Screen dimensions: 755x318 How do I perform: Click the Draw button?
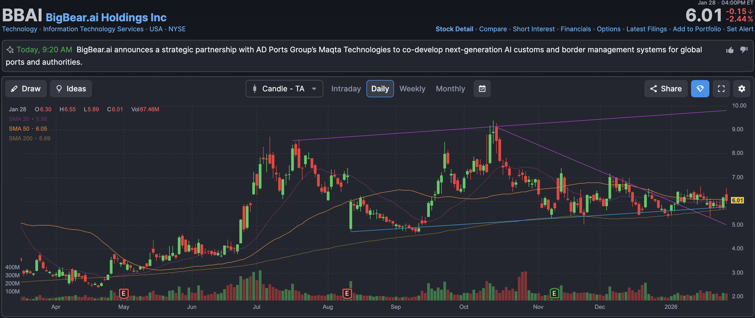26,89
